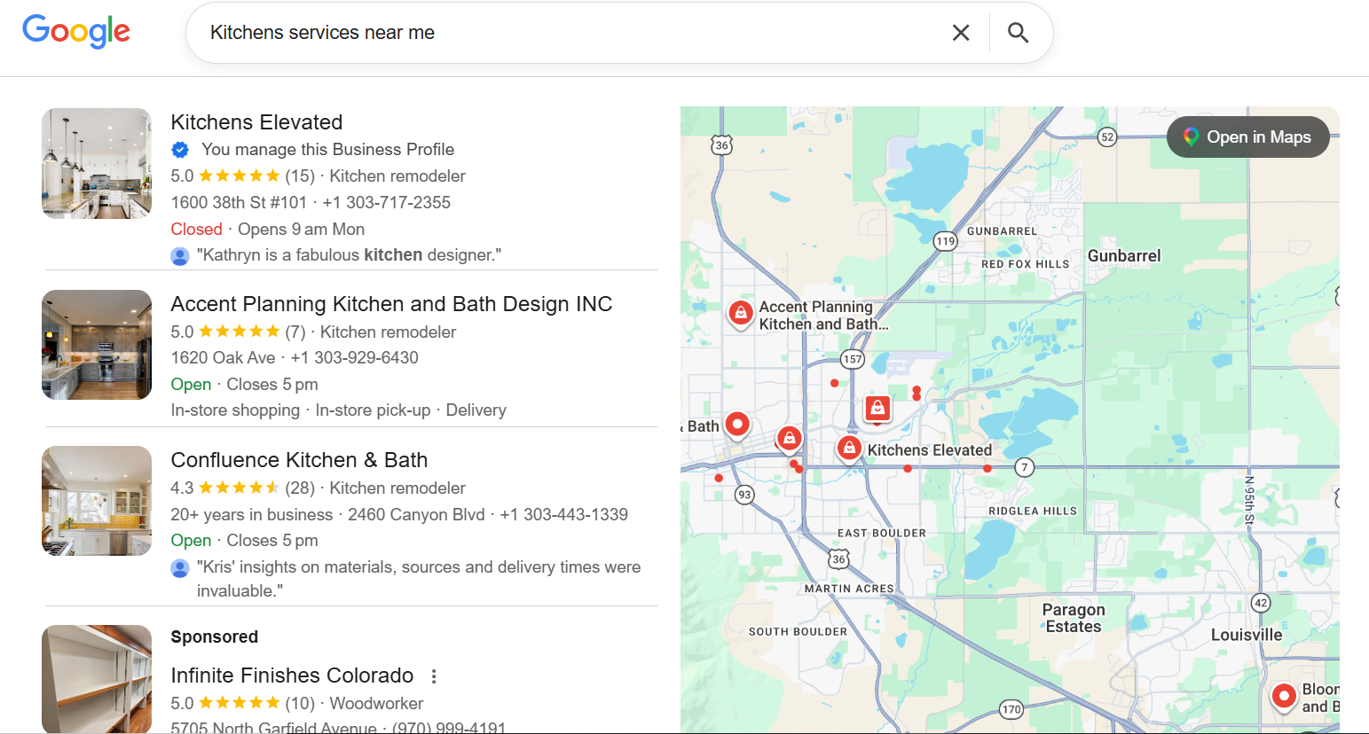Click the route 93 highway shield
Screen dimensions: 1369x734
point(744,495)
